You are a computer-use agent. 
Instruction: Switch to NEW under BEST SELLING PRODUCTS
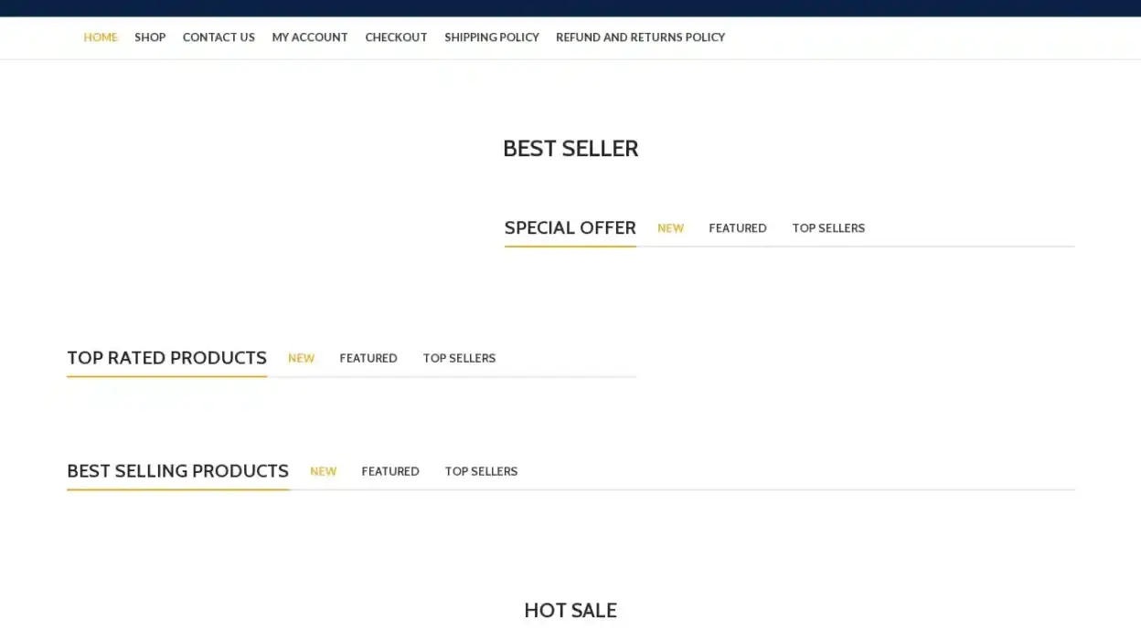(x=323, y=471)
